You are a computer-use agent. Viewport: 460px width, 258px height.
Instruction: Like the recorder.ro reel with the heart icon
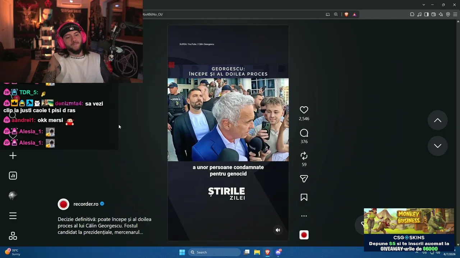(304, 110)
